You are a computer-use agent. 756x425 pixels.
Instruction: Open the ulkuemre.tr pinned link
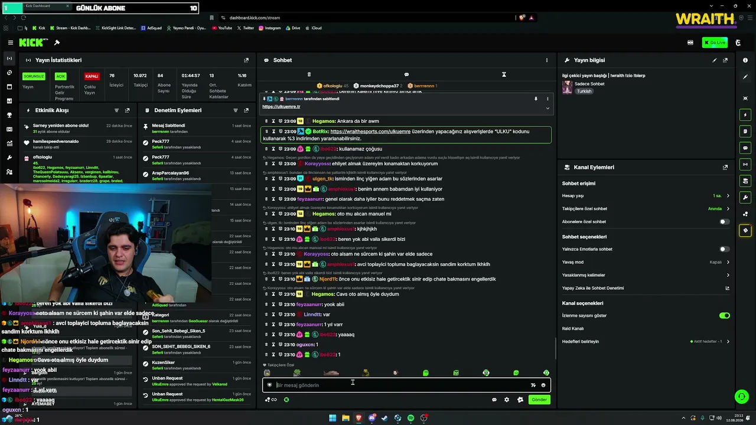click(x=281, y=107)
